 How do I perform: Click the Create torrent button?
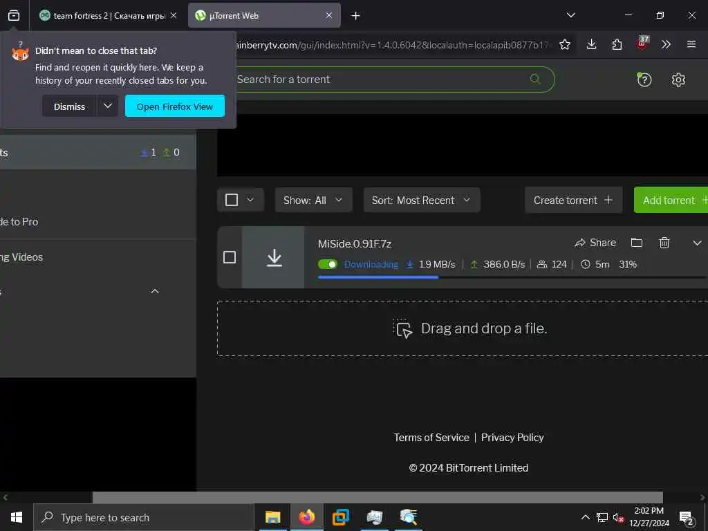coord(573,200)
